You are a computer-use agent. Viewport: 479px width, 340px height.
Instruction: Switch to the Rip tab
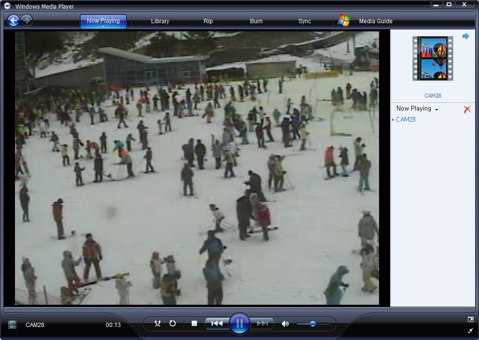(x=208, y=21)
